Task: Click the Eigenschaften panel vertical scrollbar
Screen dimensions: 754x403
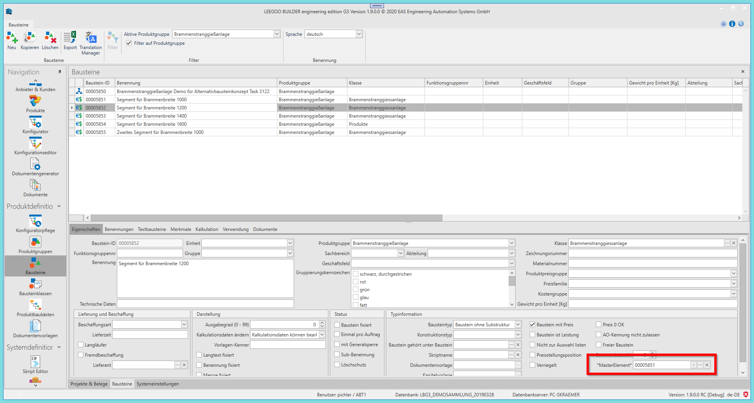Action: coord(743,303)
